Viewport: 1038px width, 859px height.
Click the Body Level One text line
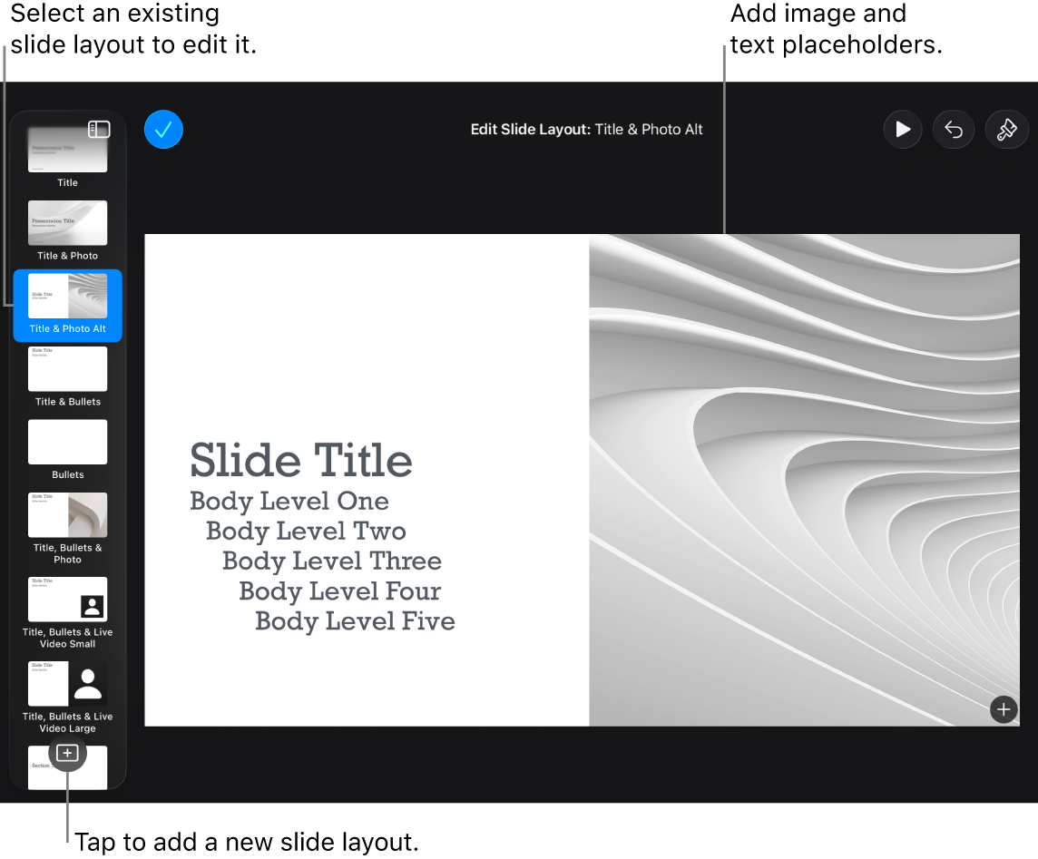click(289, 501)
